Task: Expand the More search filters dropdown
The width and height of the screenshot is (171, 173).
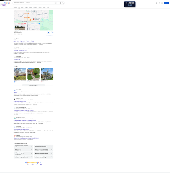Action: click(x=44, y=7)
